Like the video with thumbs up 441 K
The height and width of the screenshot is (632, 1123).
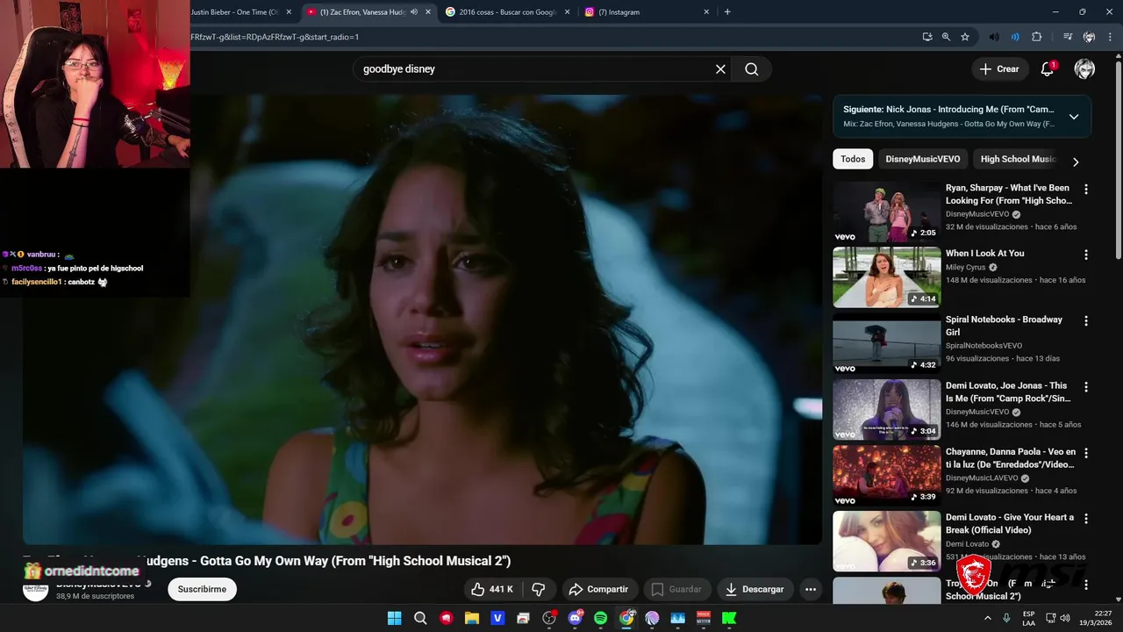[x=491, y=589]
